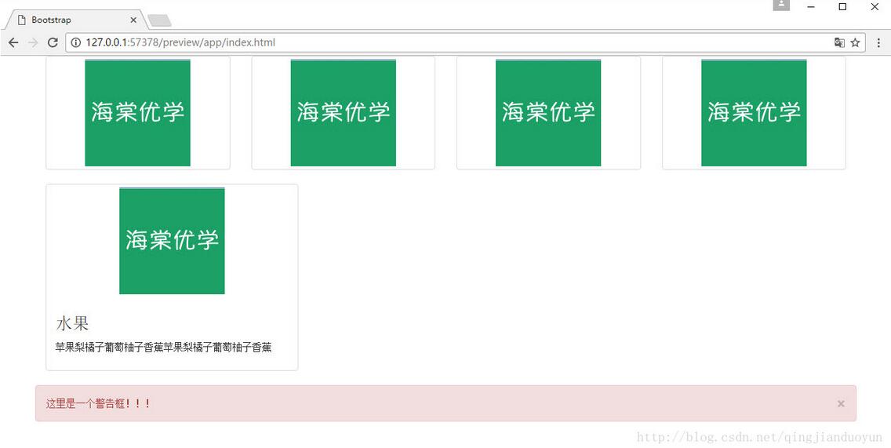This screenshot has width=891, height=448.
Task: Click the browser back arrow
Action: click(13, 42)
